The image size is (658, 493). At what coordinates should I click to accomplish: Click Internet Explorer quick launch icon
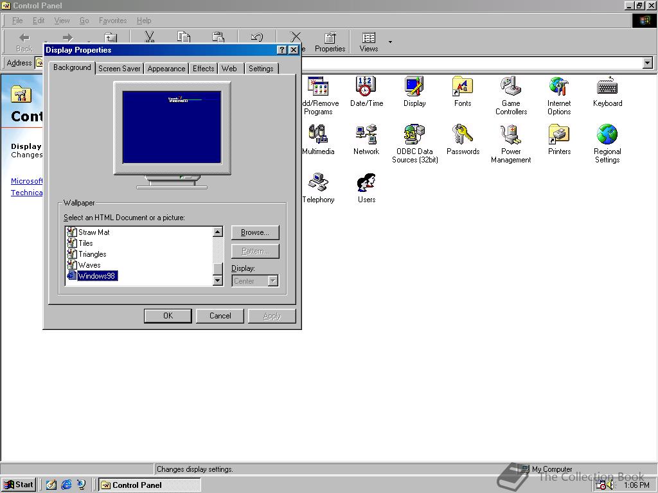[66, 485]
